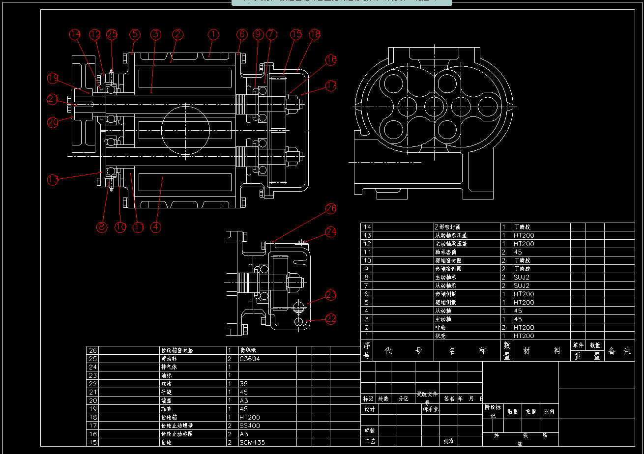Click balloon 8 below the section view
Viewport: 644px width, 454px height.
tap(101, 227)
